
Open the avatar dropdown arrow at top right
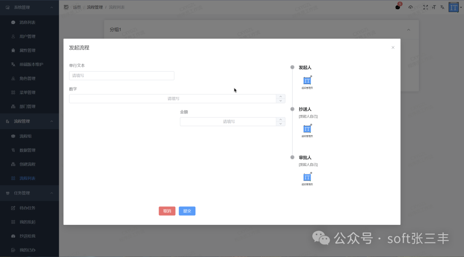pos(461,7)
